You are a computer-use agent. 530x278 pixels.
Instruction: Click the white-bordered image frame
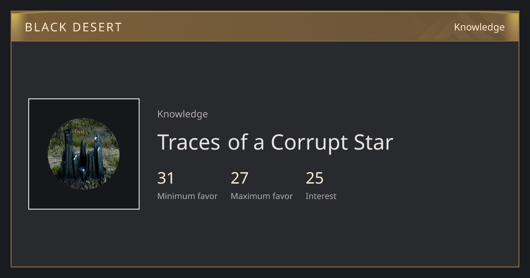[x=84, y=154]
